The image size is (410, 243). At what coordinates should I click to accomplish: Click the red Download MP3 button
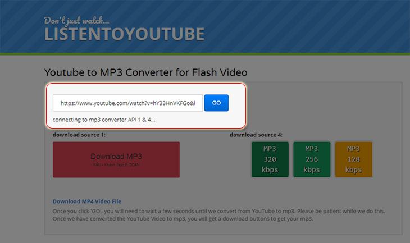(116, 159)
